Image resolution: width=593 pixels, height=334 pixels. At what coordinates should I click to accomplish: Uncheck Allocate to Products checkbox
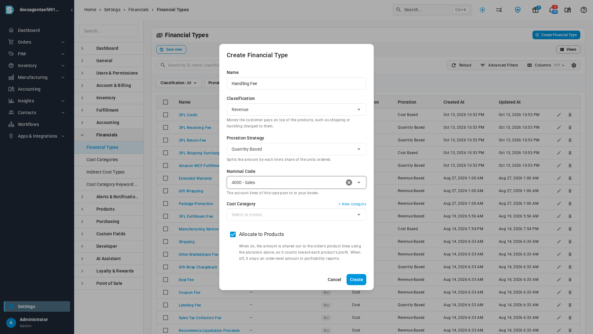(x=233, y=234)
